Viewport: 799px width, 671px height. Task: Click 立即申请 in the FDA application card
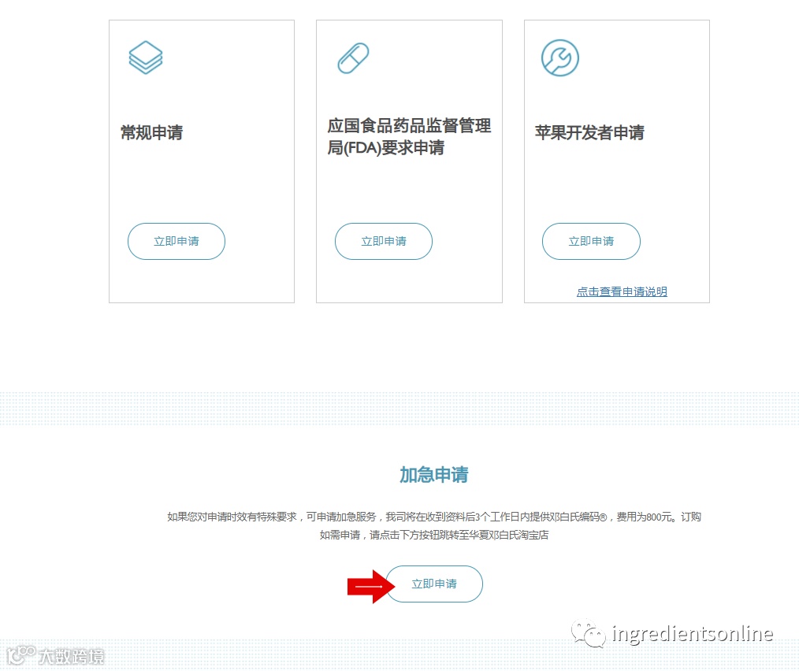point(384,241)
